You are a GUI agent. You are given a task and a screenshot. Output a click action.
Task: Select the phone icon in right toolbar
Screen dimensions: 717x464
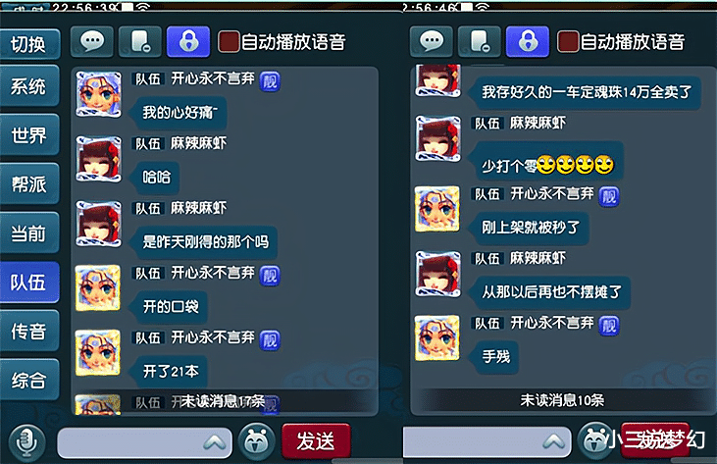click(x=480, y=42)
